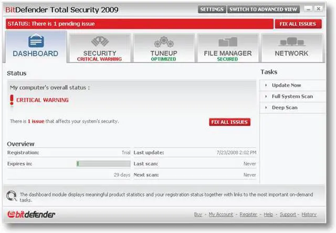Switch to the Security tab label
This screenshot has width=336, height=233.
(x=100, y=53)
